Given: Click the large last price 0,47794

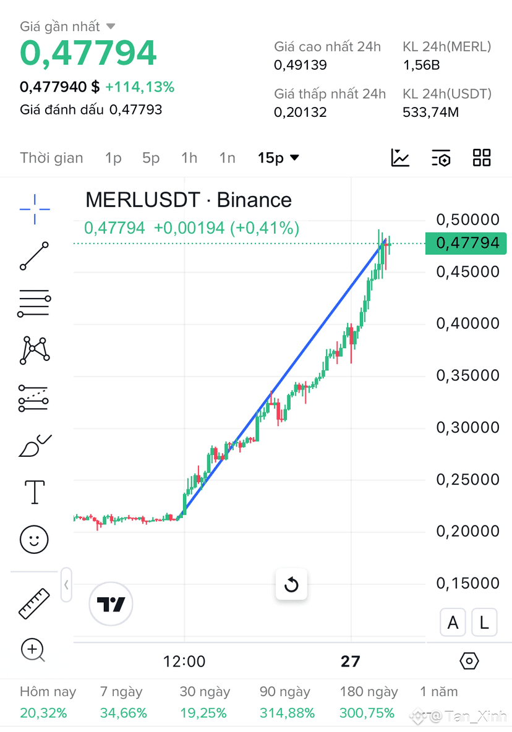Looking at the screenshot, I should tap(88, 53).
